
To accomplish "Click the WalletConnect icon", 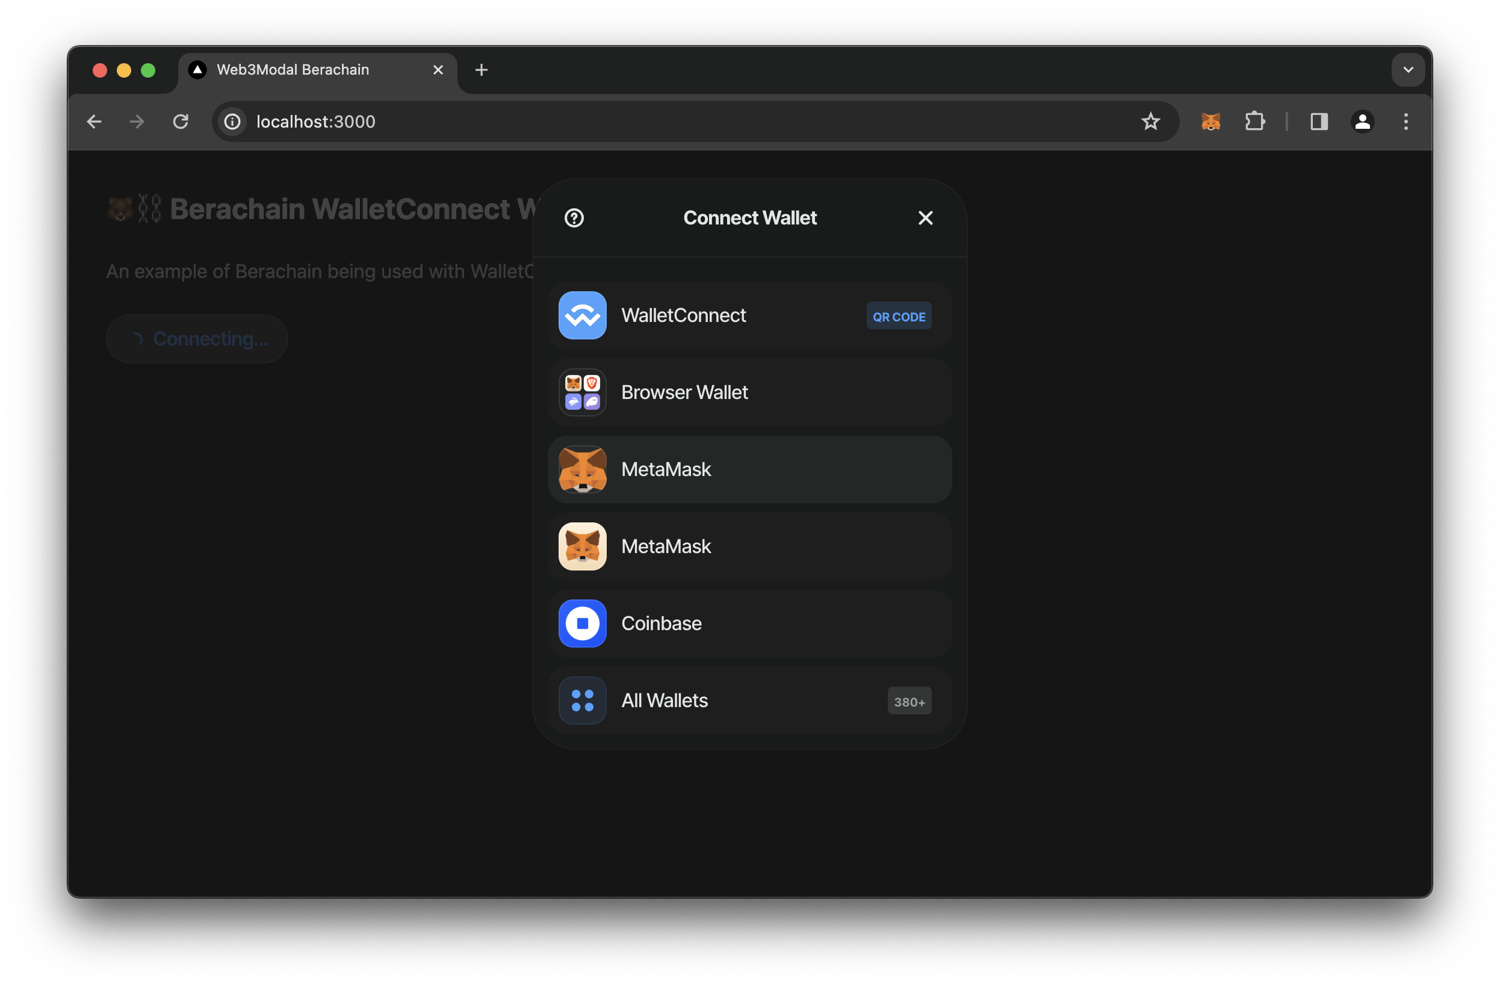I will click(x=583, y=314).
